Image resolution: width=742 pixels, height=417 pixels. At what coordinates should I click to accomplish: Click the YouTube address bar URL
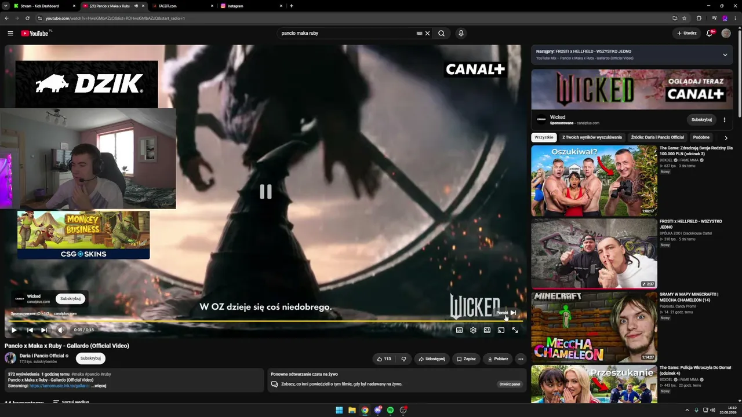click(115, 18)
